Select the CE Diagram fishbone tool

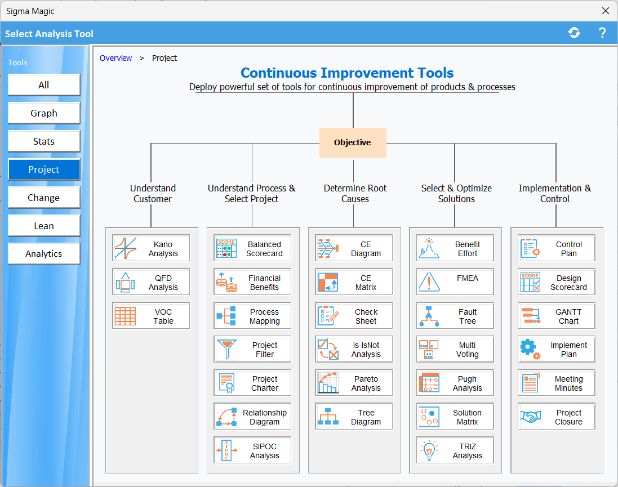[x=354, y=249]
